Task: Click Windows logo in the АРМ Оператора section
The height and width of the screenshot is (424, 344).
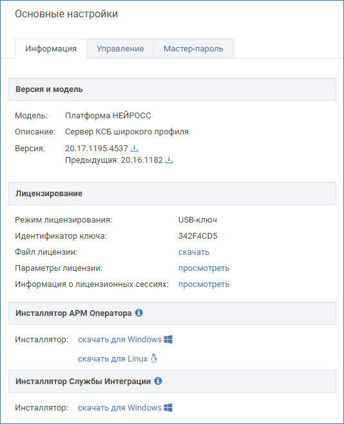Action: click(x=168, y=339)
